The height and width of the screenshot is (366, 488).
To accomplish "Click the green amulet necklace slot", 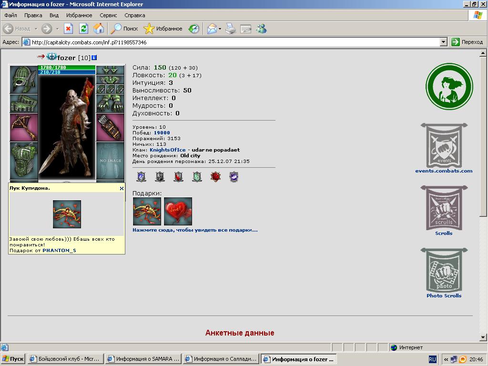I will click(x=110, y=80).
